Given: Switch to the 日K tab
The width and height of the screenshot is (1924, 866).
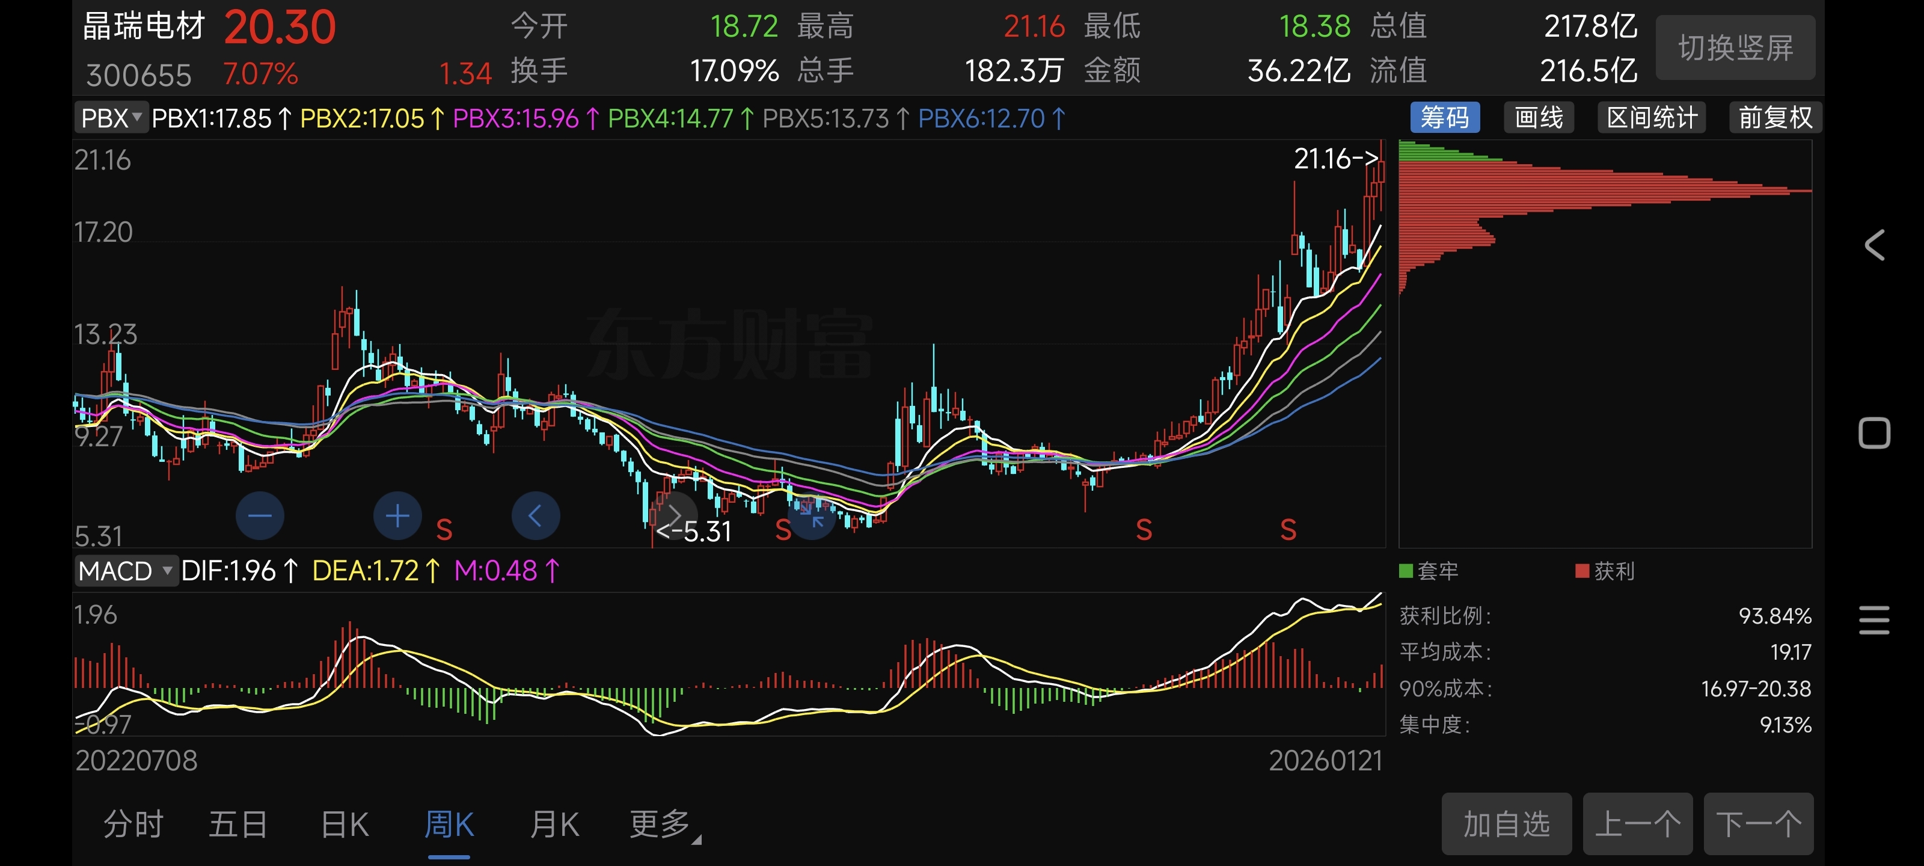Looking at the screenshot, I should tap(345, 825).
